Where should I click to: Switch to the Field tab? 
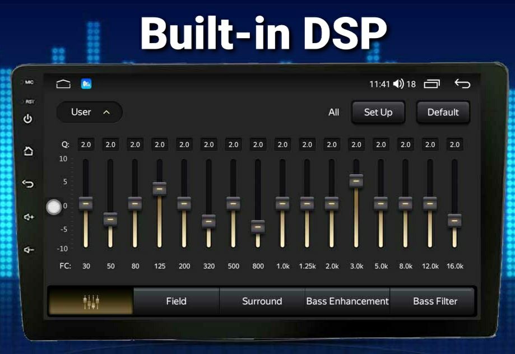click(x=177, y=301)
